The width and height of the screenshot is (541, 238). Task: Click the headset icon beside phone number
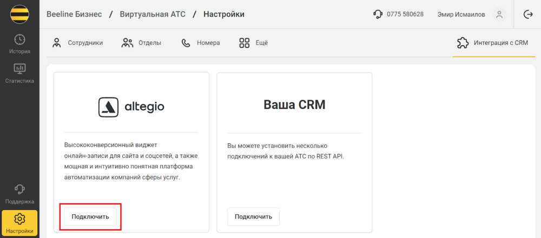click(378, 15)
